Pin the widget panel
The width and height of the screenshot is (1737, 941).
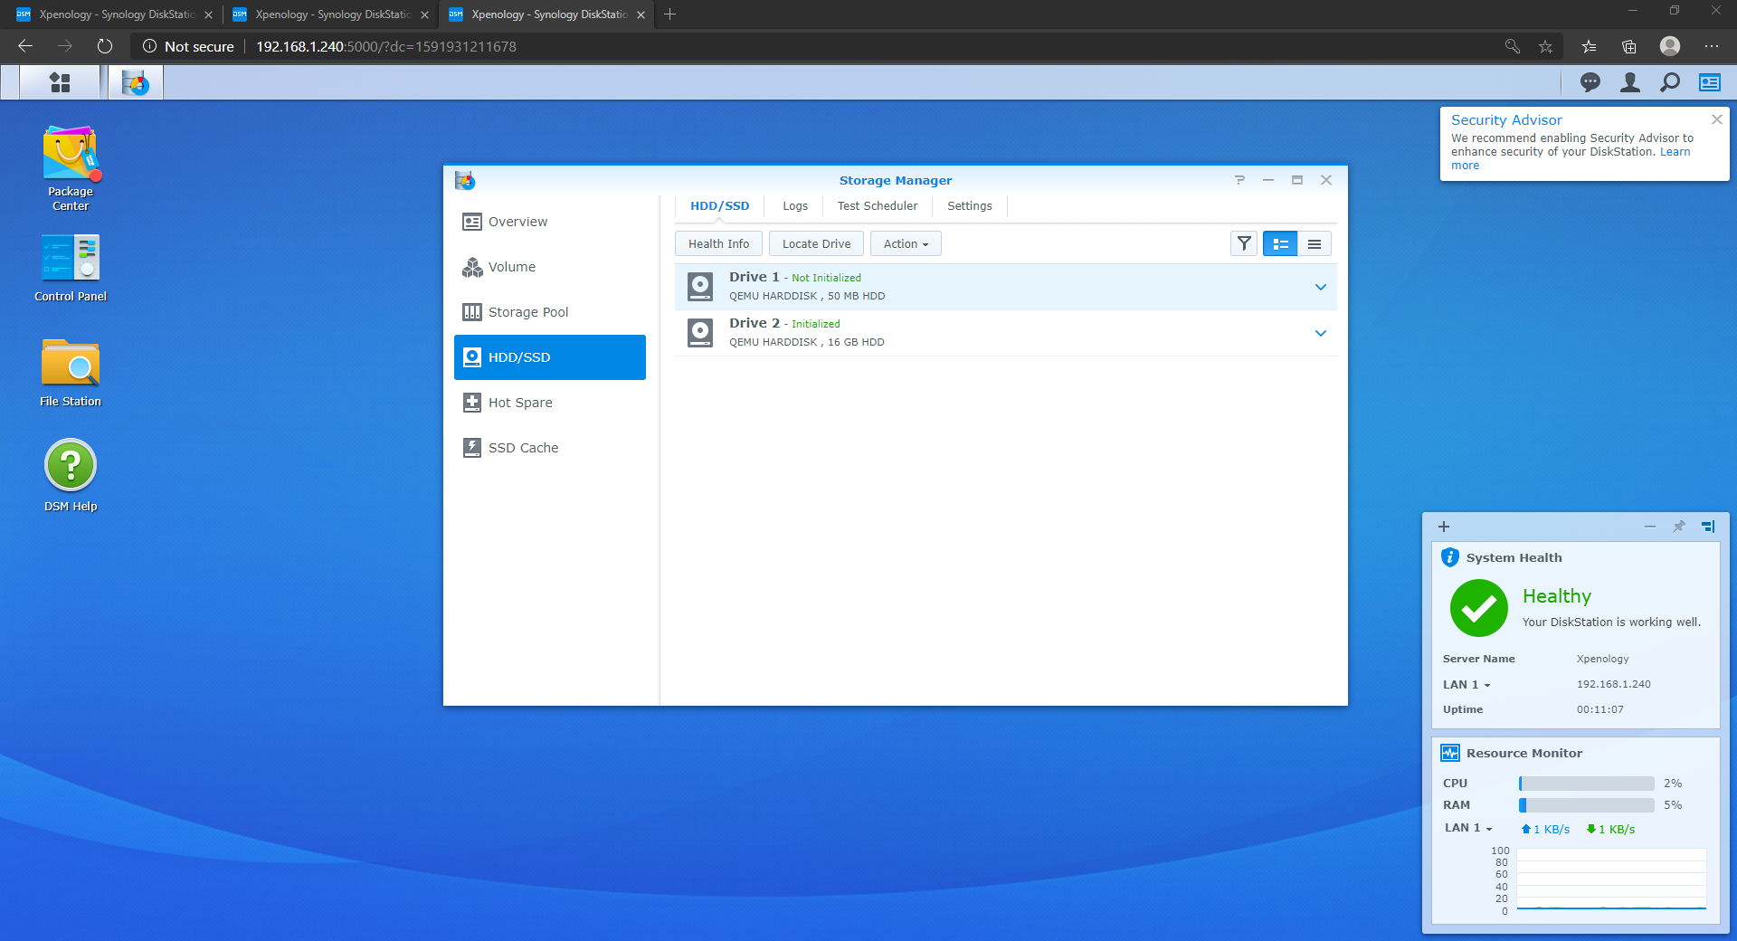(x=1679, y=527)
